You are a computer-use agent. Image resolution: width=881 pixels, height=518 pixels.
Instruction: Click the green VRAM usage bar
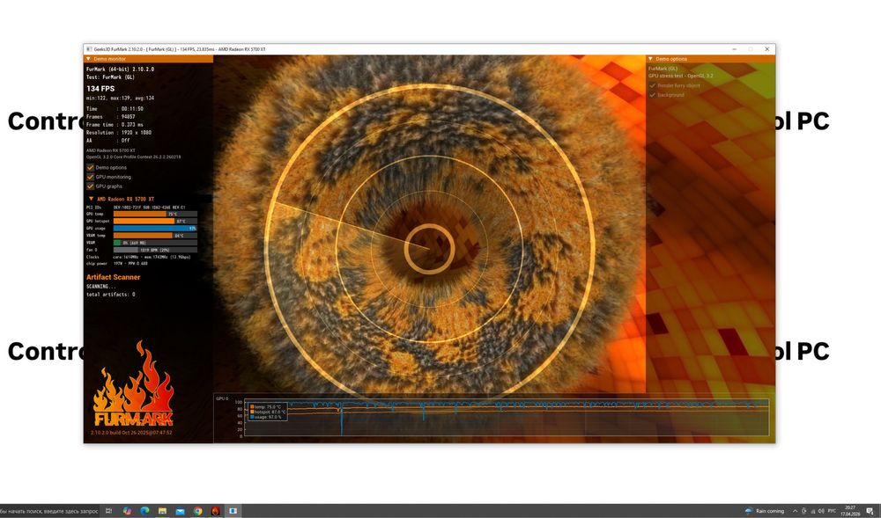(x=155, y=243)
